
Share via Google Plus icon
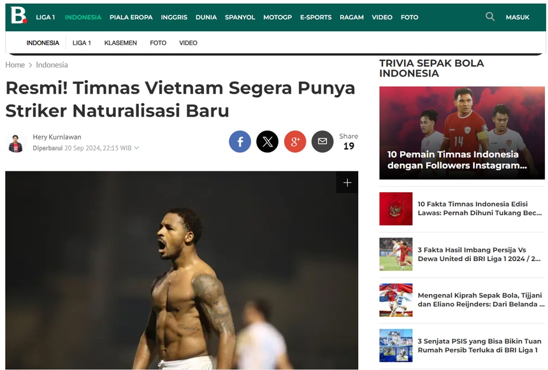pos(295,141)
